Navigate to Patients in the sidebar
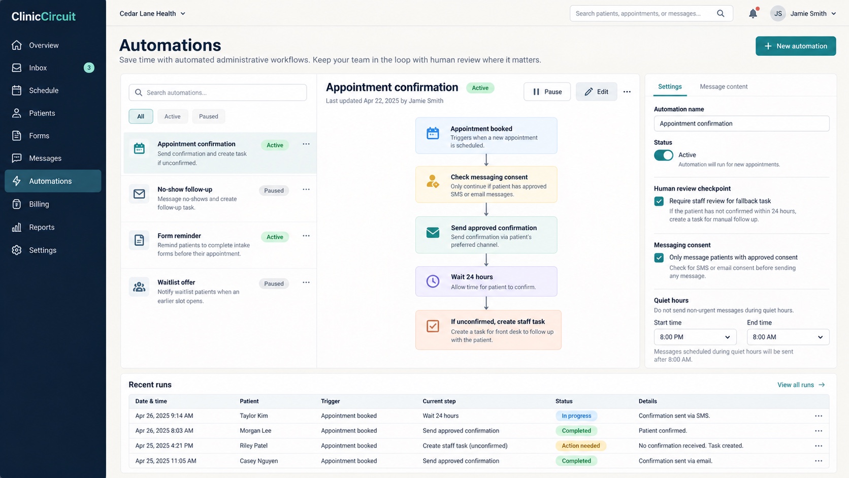 (x=53, y=113)
